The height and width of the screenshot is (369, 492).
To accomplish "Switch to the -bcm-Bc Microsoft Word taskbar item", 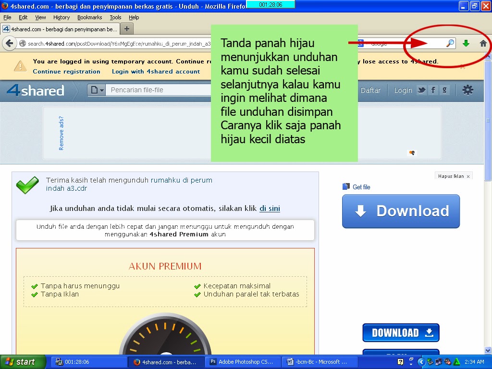I will (x=319, y=362).
